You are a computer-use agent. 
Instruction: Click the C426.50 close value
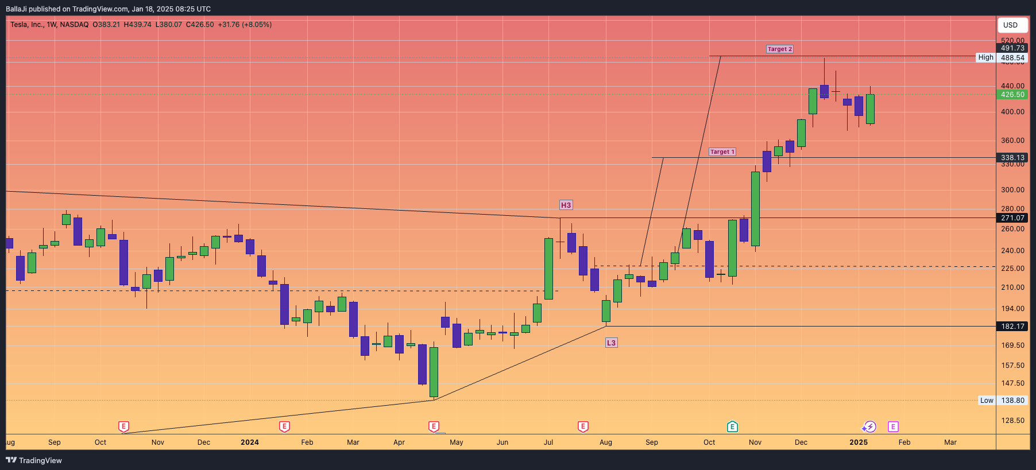200,25
